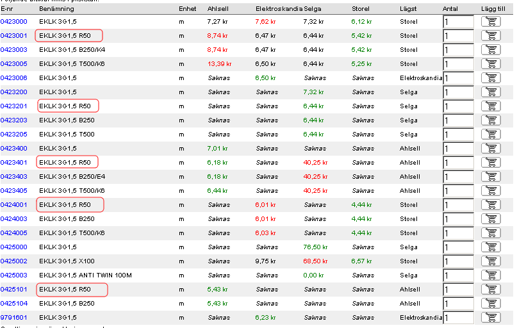This screenshot has height=328, width=517.
Task: Click the Benämning column header
Action: pos(56,9)
